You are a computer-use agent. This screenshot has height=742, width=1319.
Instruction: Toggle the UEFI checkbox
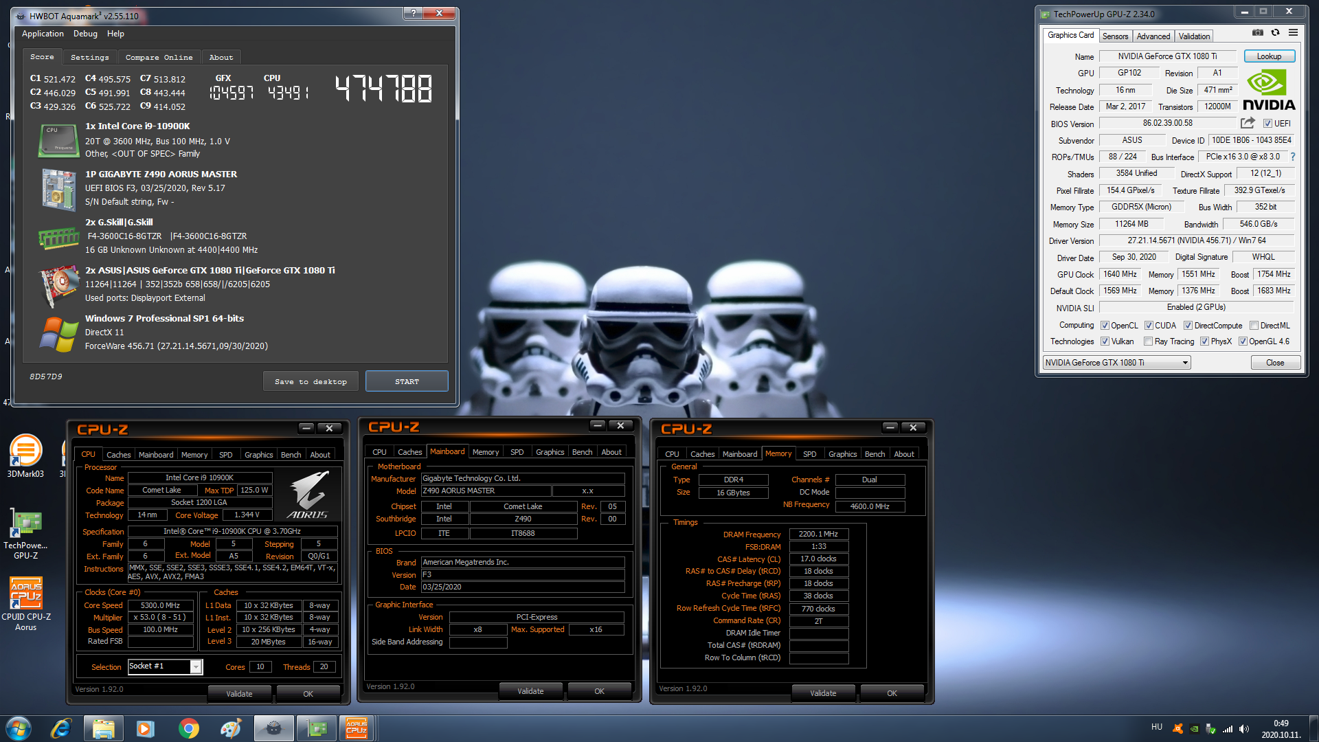[1267, 124]
